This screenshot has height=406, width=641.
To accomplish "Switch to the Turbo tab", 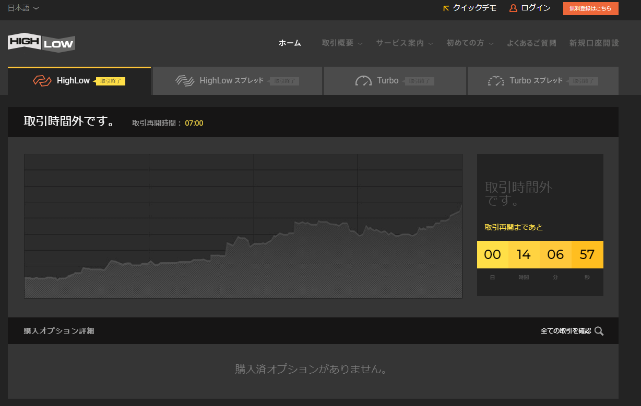I will pyautogui.click(x=395, y=81).
